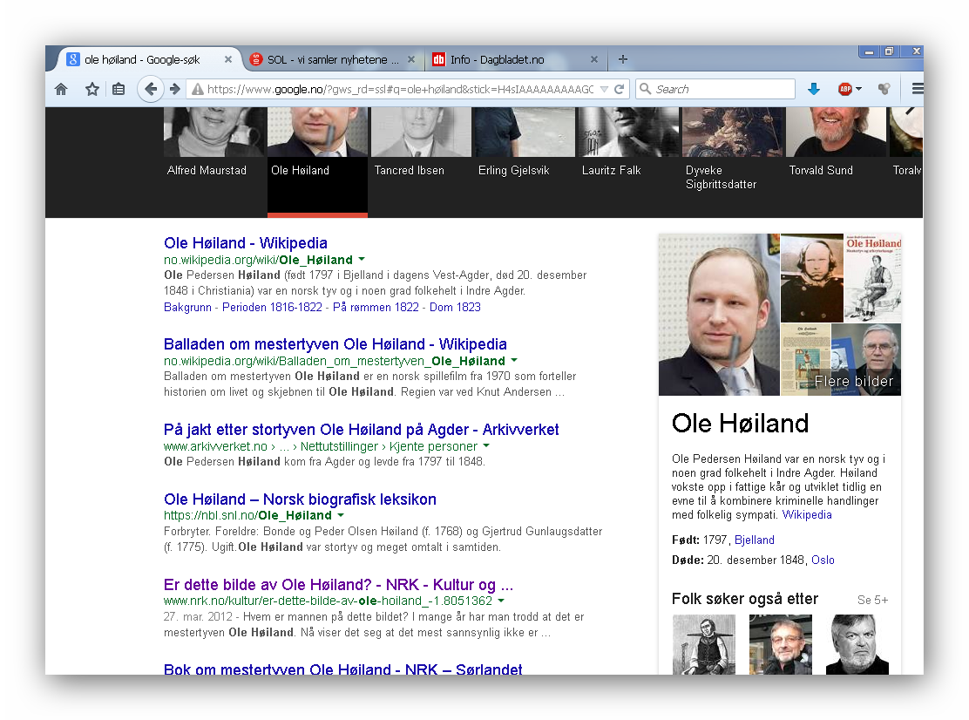
Task: Open the downloads arrow icon
Action: pos(814,89)
